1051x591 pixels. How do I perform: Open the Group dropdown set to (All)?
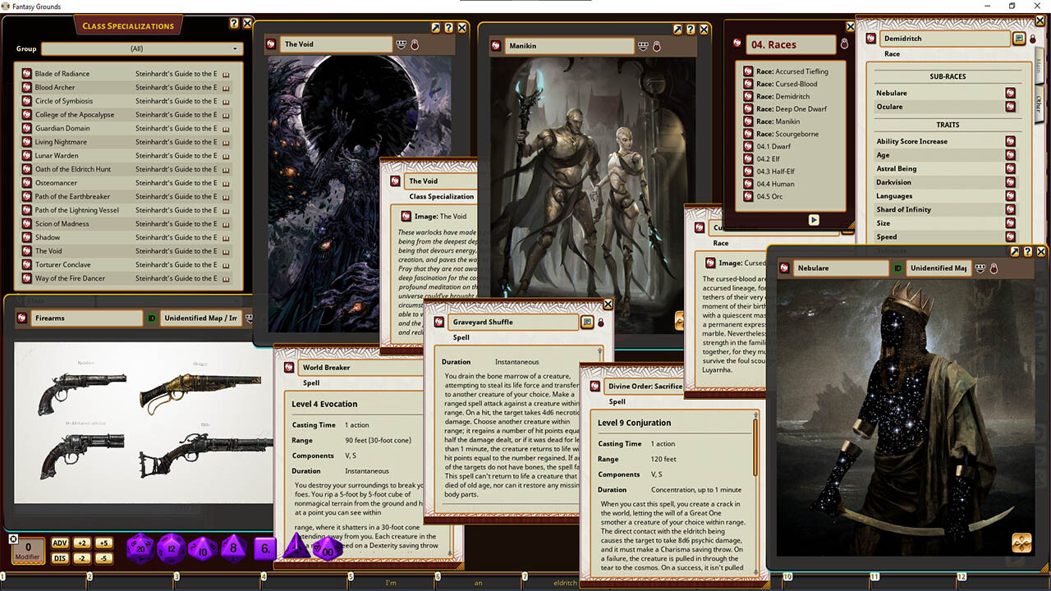click(x=142, y=48)
